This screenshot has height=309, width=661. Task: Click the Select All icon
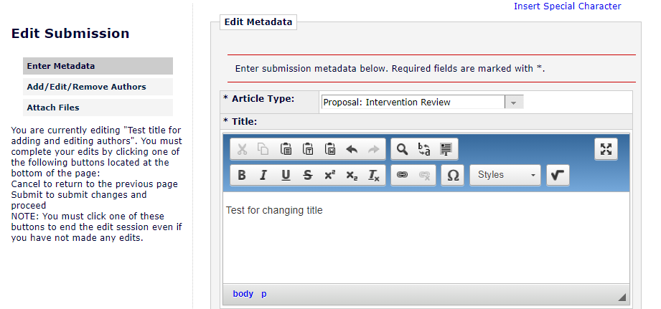[446, 149]
